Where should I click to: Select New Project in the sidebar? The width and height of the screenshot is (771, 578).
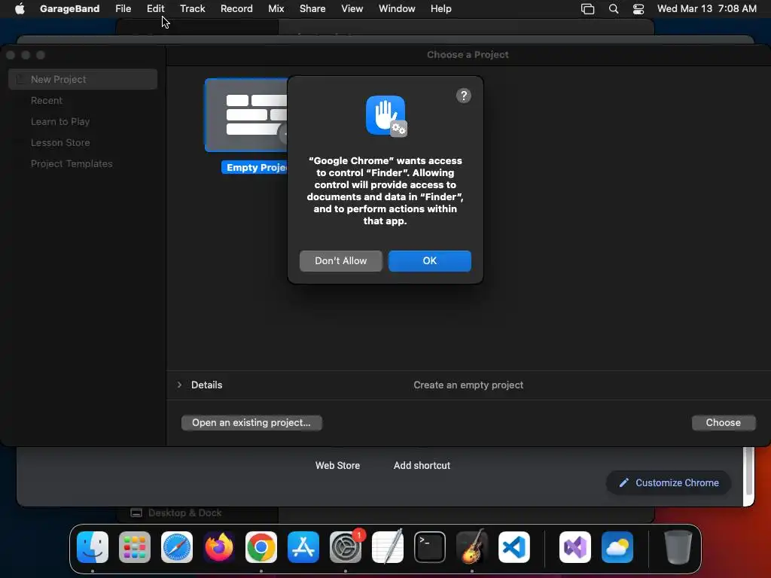(83, 79)
